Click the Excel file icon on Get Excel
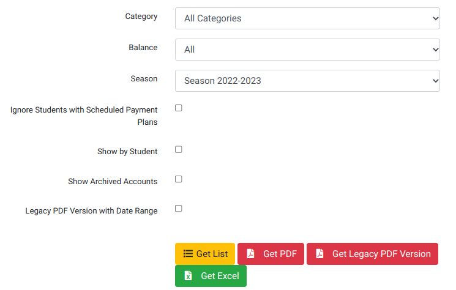The width and height of the screenshot is (456, 290). [x=188, y=276]
